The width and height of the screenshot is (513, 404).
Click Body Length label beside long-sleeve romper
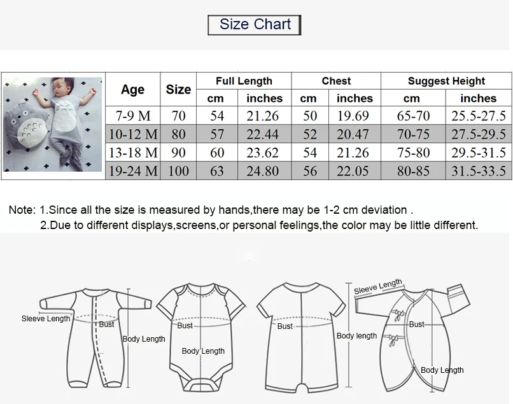[144, 339]
